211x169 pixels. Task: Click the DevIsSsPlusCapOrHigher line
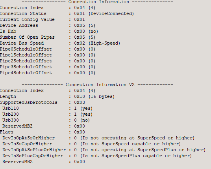pyautogui.click(x=97, y=156)
